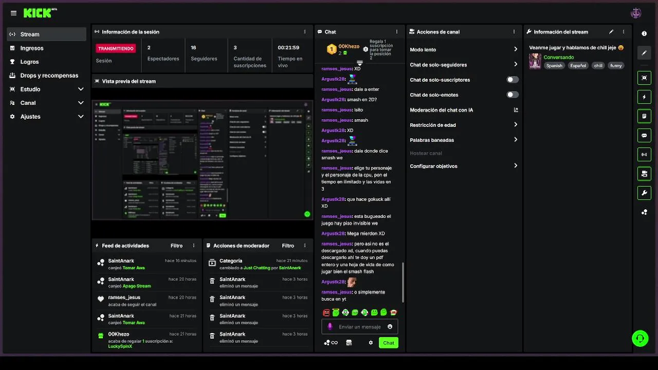The height and width of the screenshot is (370, 658).
Task: Open the shop icon below message box
Action: click(349, 343)
